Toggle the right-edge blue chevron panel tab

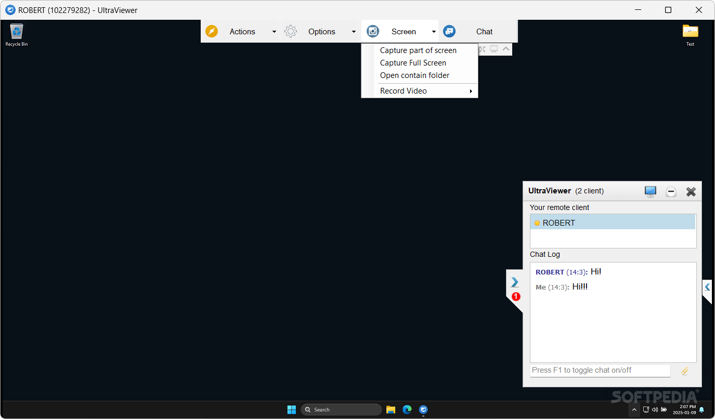[707, 286]
